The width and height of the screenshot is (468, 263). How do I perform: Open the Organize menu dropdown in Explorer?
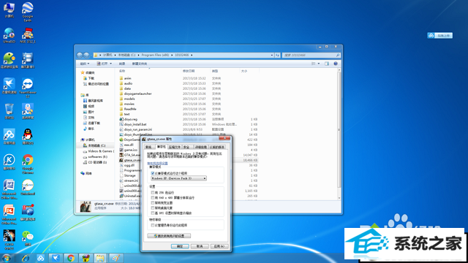(x=85, y=64)
